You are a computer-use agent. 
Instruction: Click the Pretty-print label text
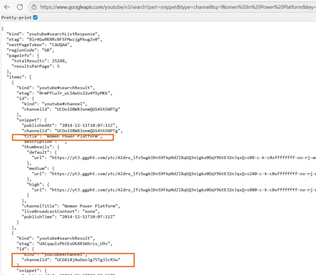coord(16,18)
